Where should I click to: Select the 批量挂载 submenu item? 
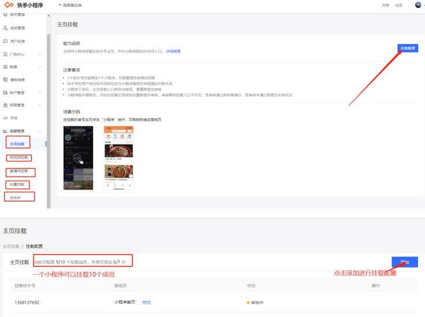[17, 184]
